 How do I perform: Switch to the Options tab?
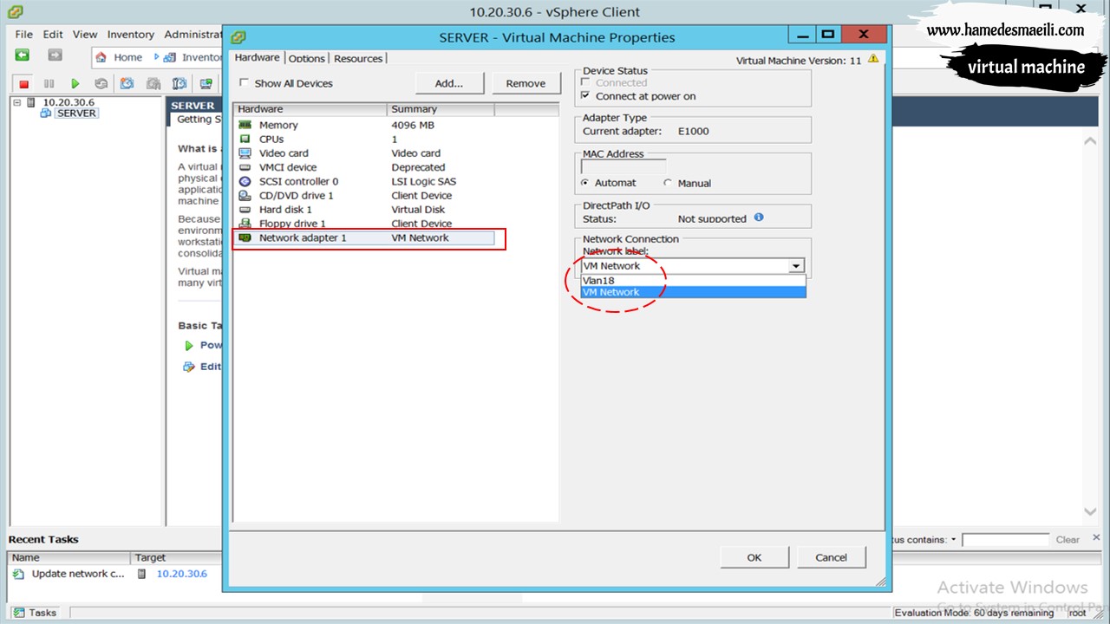(307, 58)
